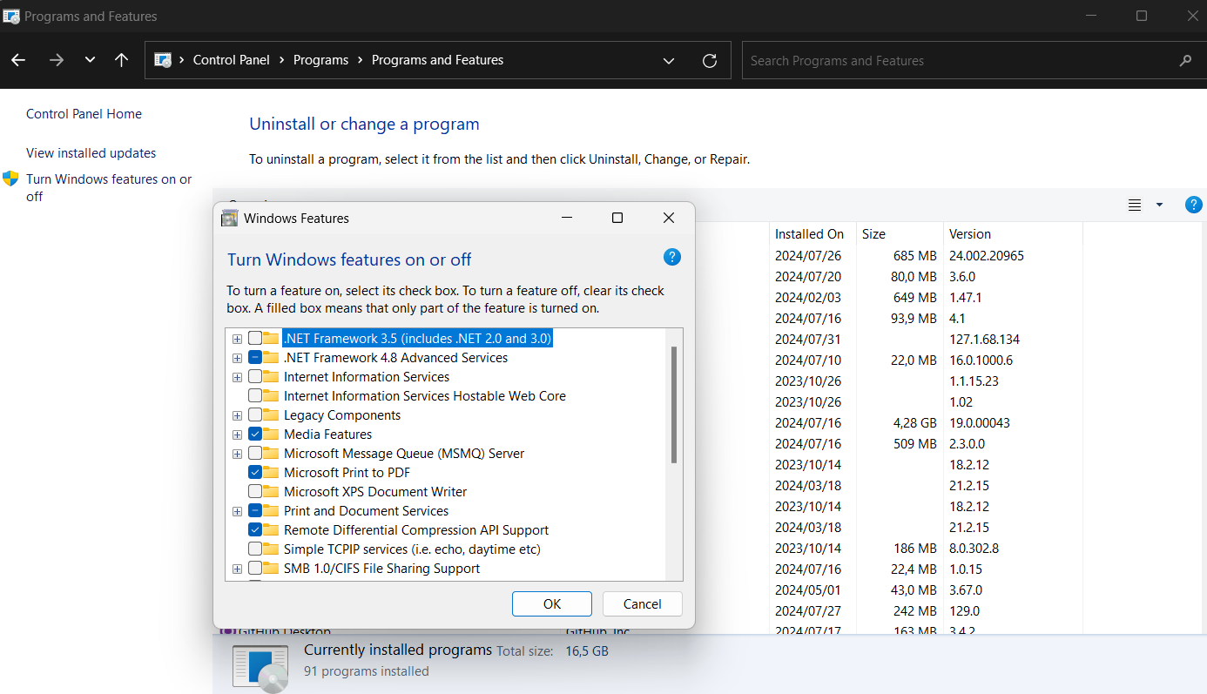Expand .NET Framework 4.8 Advanced Services node
The height and width of the screenshot is (694, 1207).
237,358
